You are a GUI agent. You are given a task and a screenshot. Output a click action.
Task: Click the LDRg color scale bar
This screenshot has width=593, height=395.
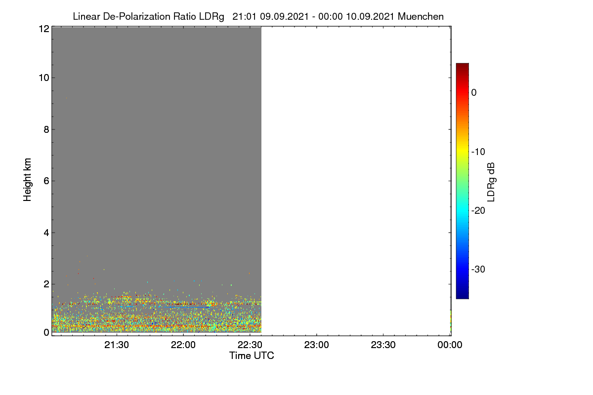pyautogui.click(x=462, y=181)
